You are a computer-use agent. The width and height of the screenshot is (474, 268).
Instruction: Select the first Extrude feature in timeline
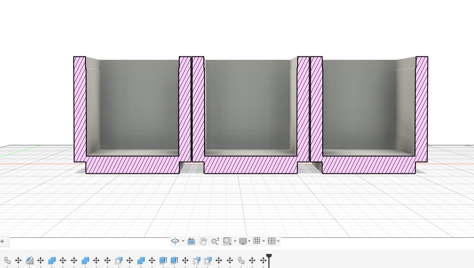click(x=163, y=261)
